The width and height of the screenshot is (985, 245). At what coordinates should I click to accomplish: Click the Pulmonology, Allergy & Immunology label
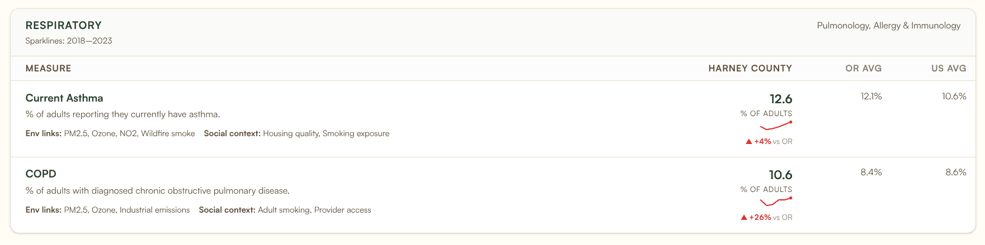[888, 26]
